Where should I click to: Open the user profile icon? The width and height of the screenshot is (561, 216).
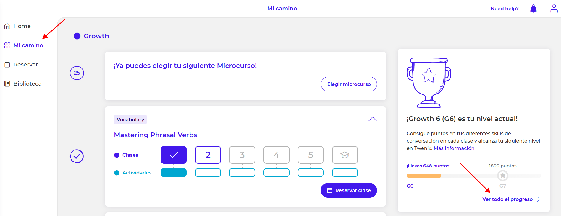554,9
